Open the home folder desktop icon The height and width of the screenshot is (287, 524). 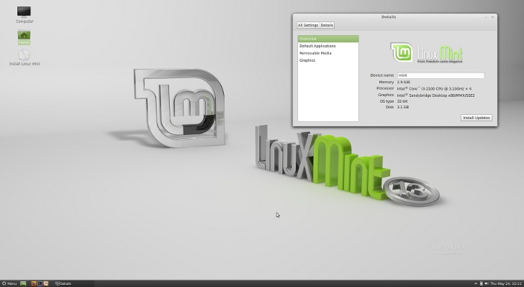[24, 37]
